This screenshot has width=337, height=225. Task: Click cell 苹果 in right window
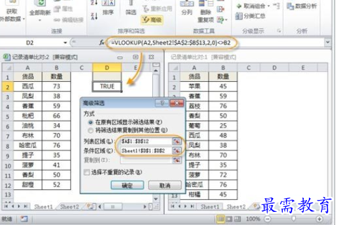194,86
